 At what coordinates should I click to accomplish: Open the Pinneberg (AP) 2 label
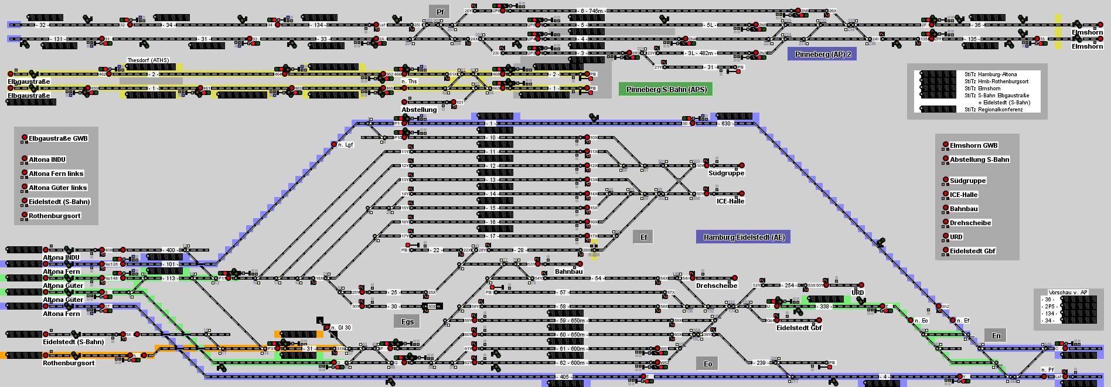822,55
